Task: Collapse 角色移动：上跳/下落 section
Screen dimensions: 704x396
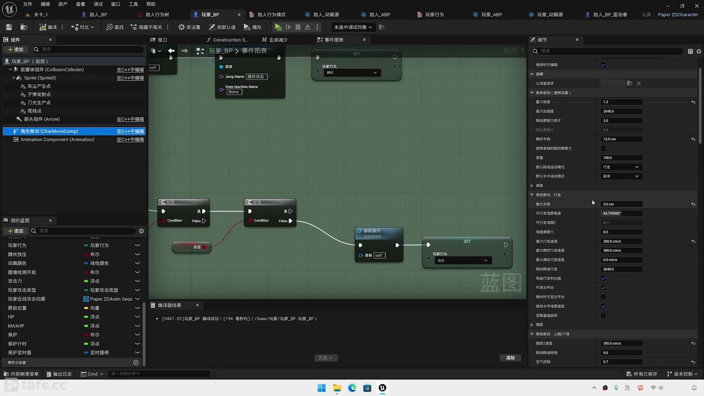Action: 532,334
